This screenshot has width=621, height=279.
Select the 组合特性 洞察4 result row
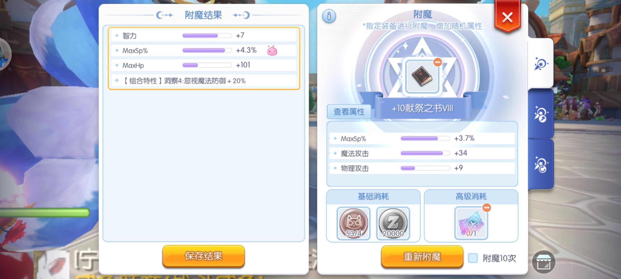click(204, 81)
